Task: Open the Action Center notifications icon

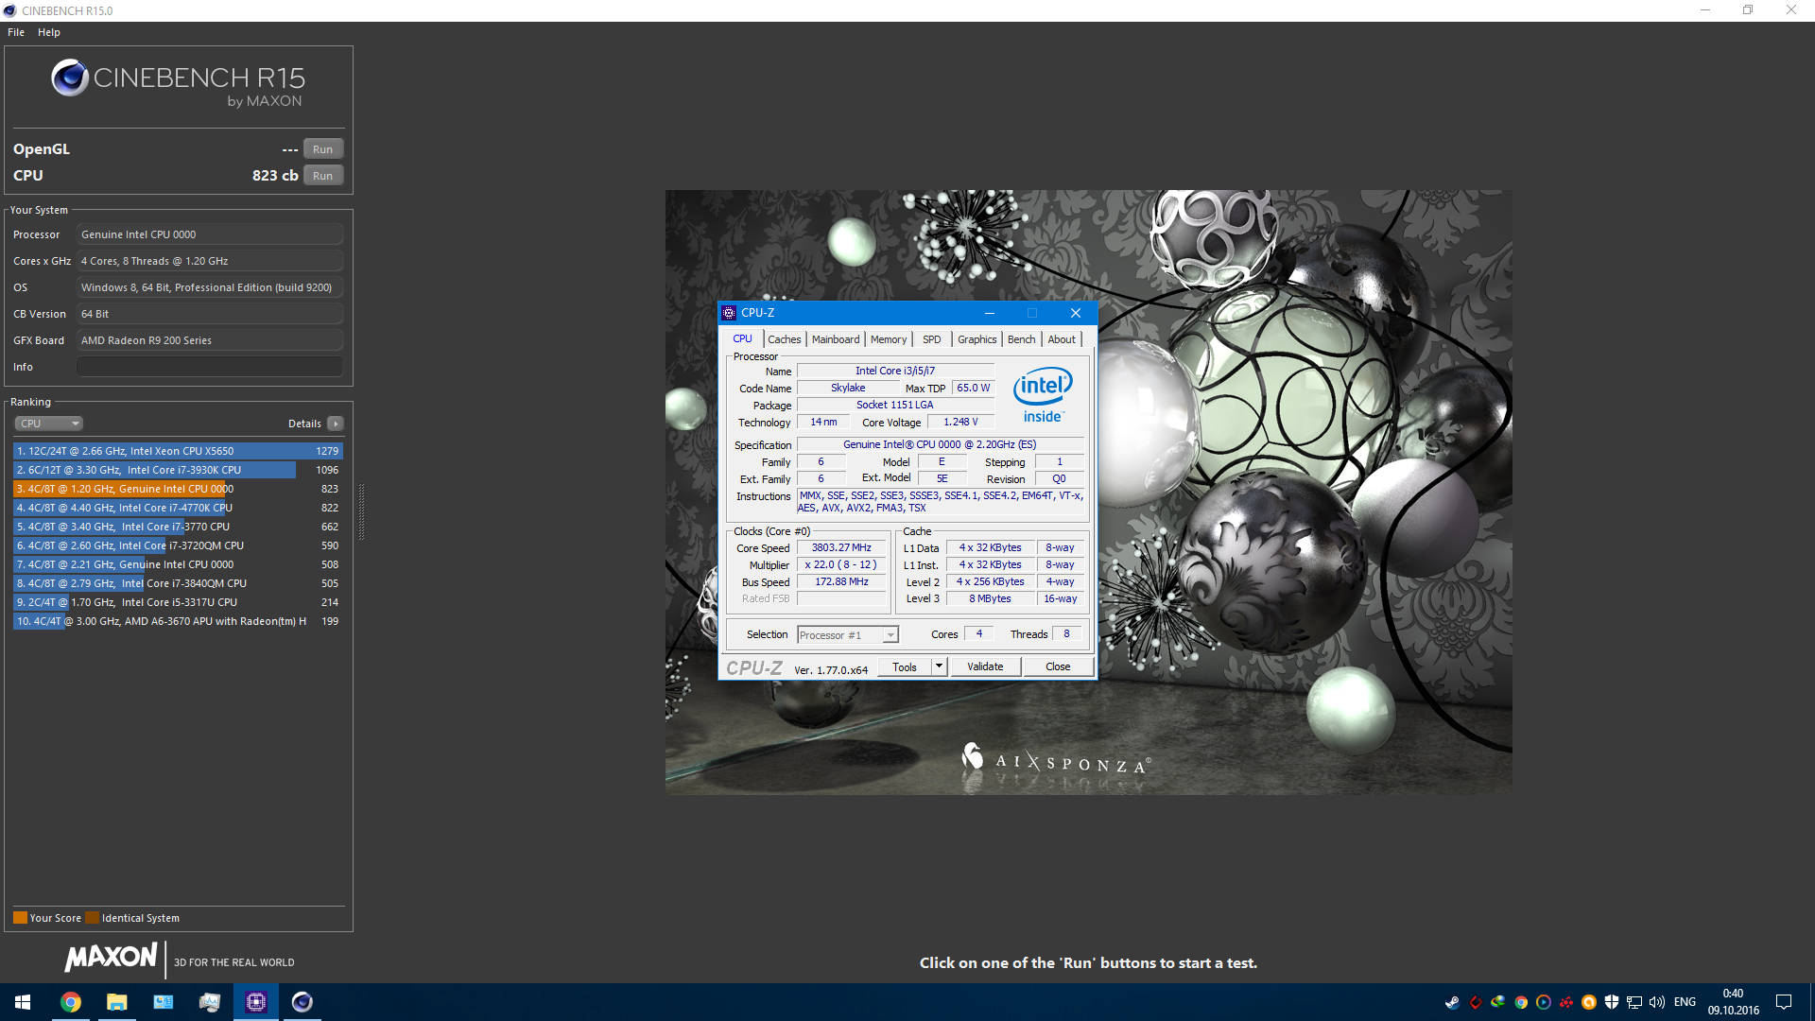Action: click(x=1784, y=1002)
